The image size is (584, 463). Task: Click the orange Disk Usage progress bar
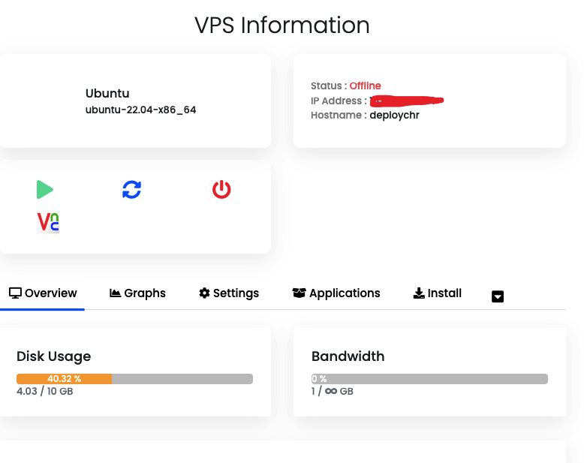pyautogui.click(x=65, y=379)
